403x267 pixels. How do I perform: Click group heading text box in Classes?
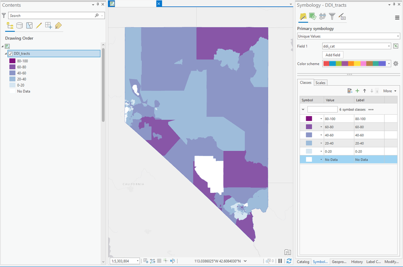(x=322, y=109)
